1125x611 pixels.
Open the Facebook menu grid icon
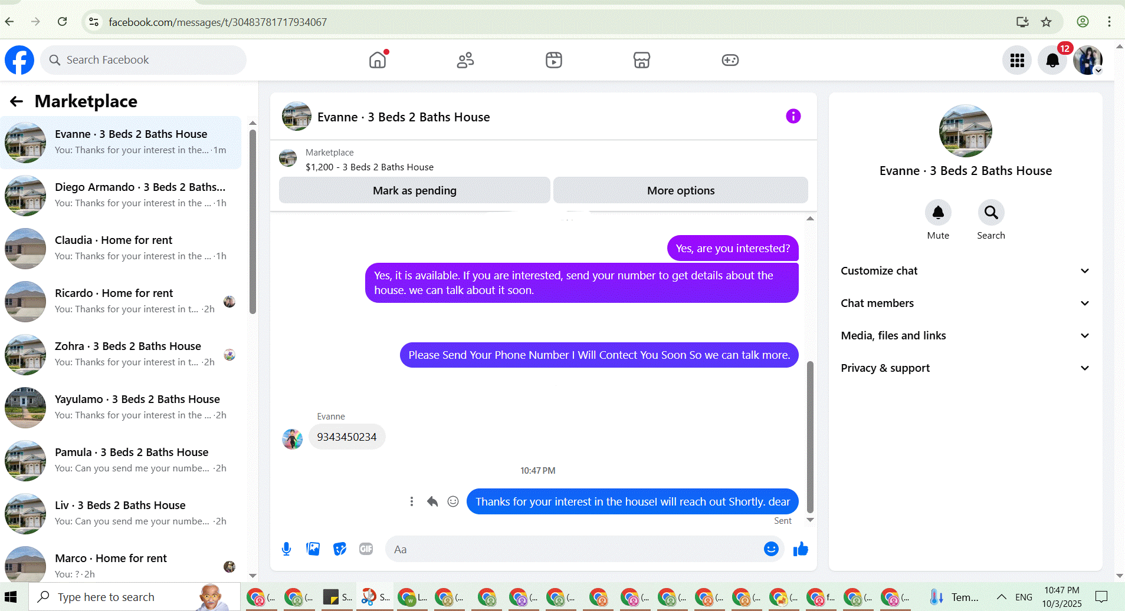pos(1017,60)
